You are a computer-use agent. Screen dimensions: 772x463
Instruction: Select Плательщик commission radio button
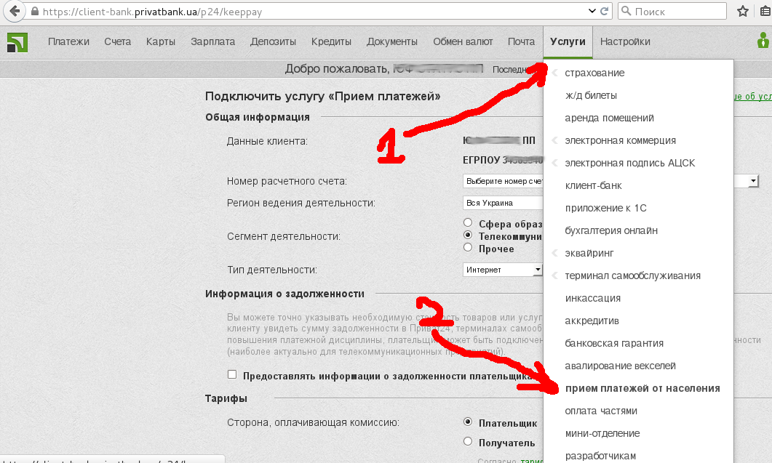(468, 422)
